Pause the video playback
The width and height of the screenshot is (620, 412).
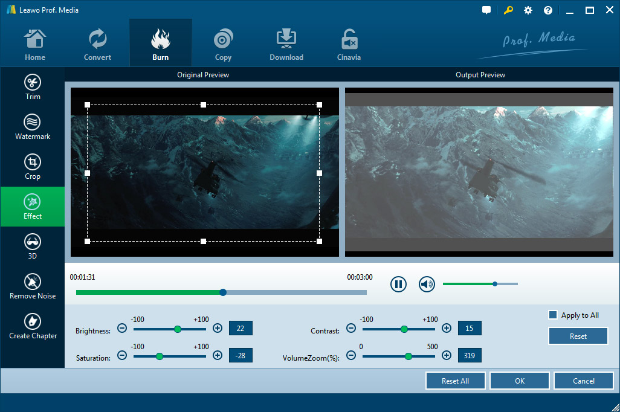click(398, 284)
